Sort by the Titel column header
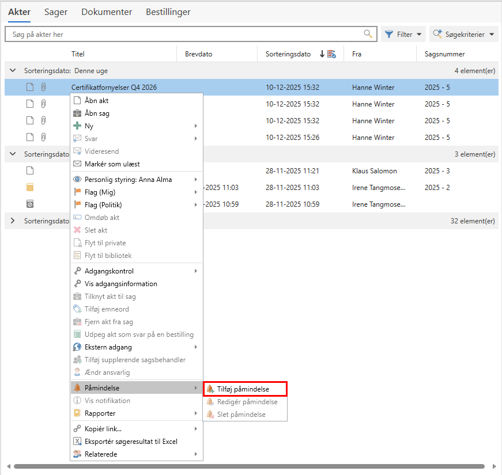502x475 pixels. [x=78, y=54]
